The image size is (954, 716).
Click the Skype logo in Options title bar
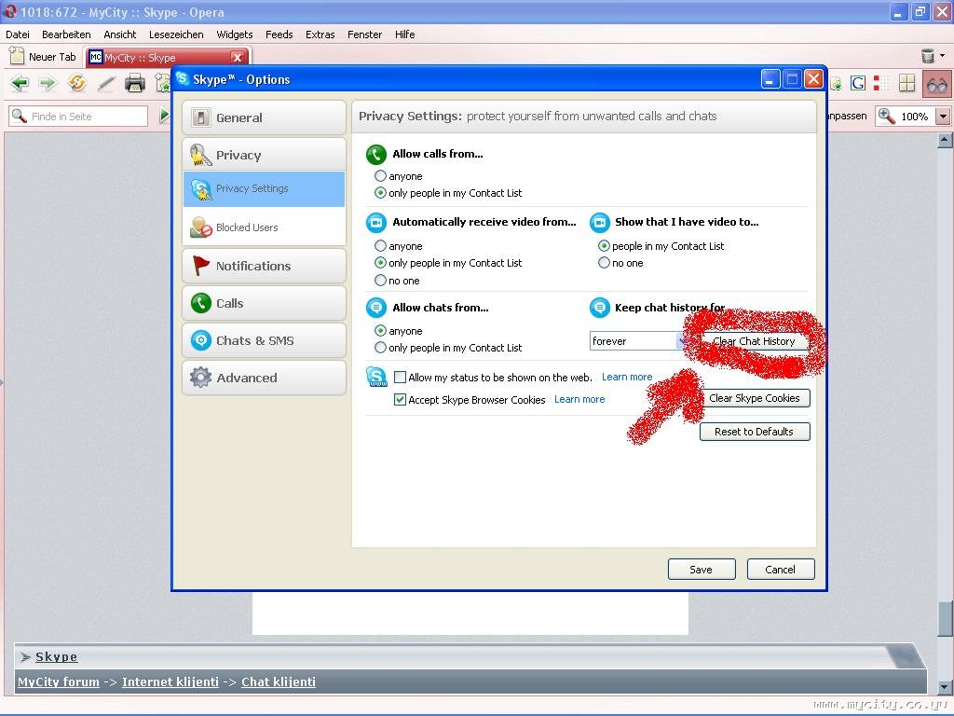click(183, 78)
